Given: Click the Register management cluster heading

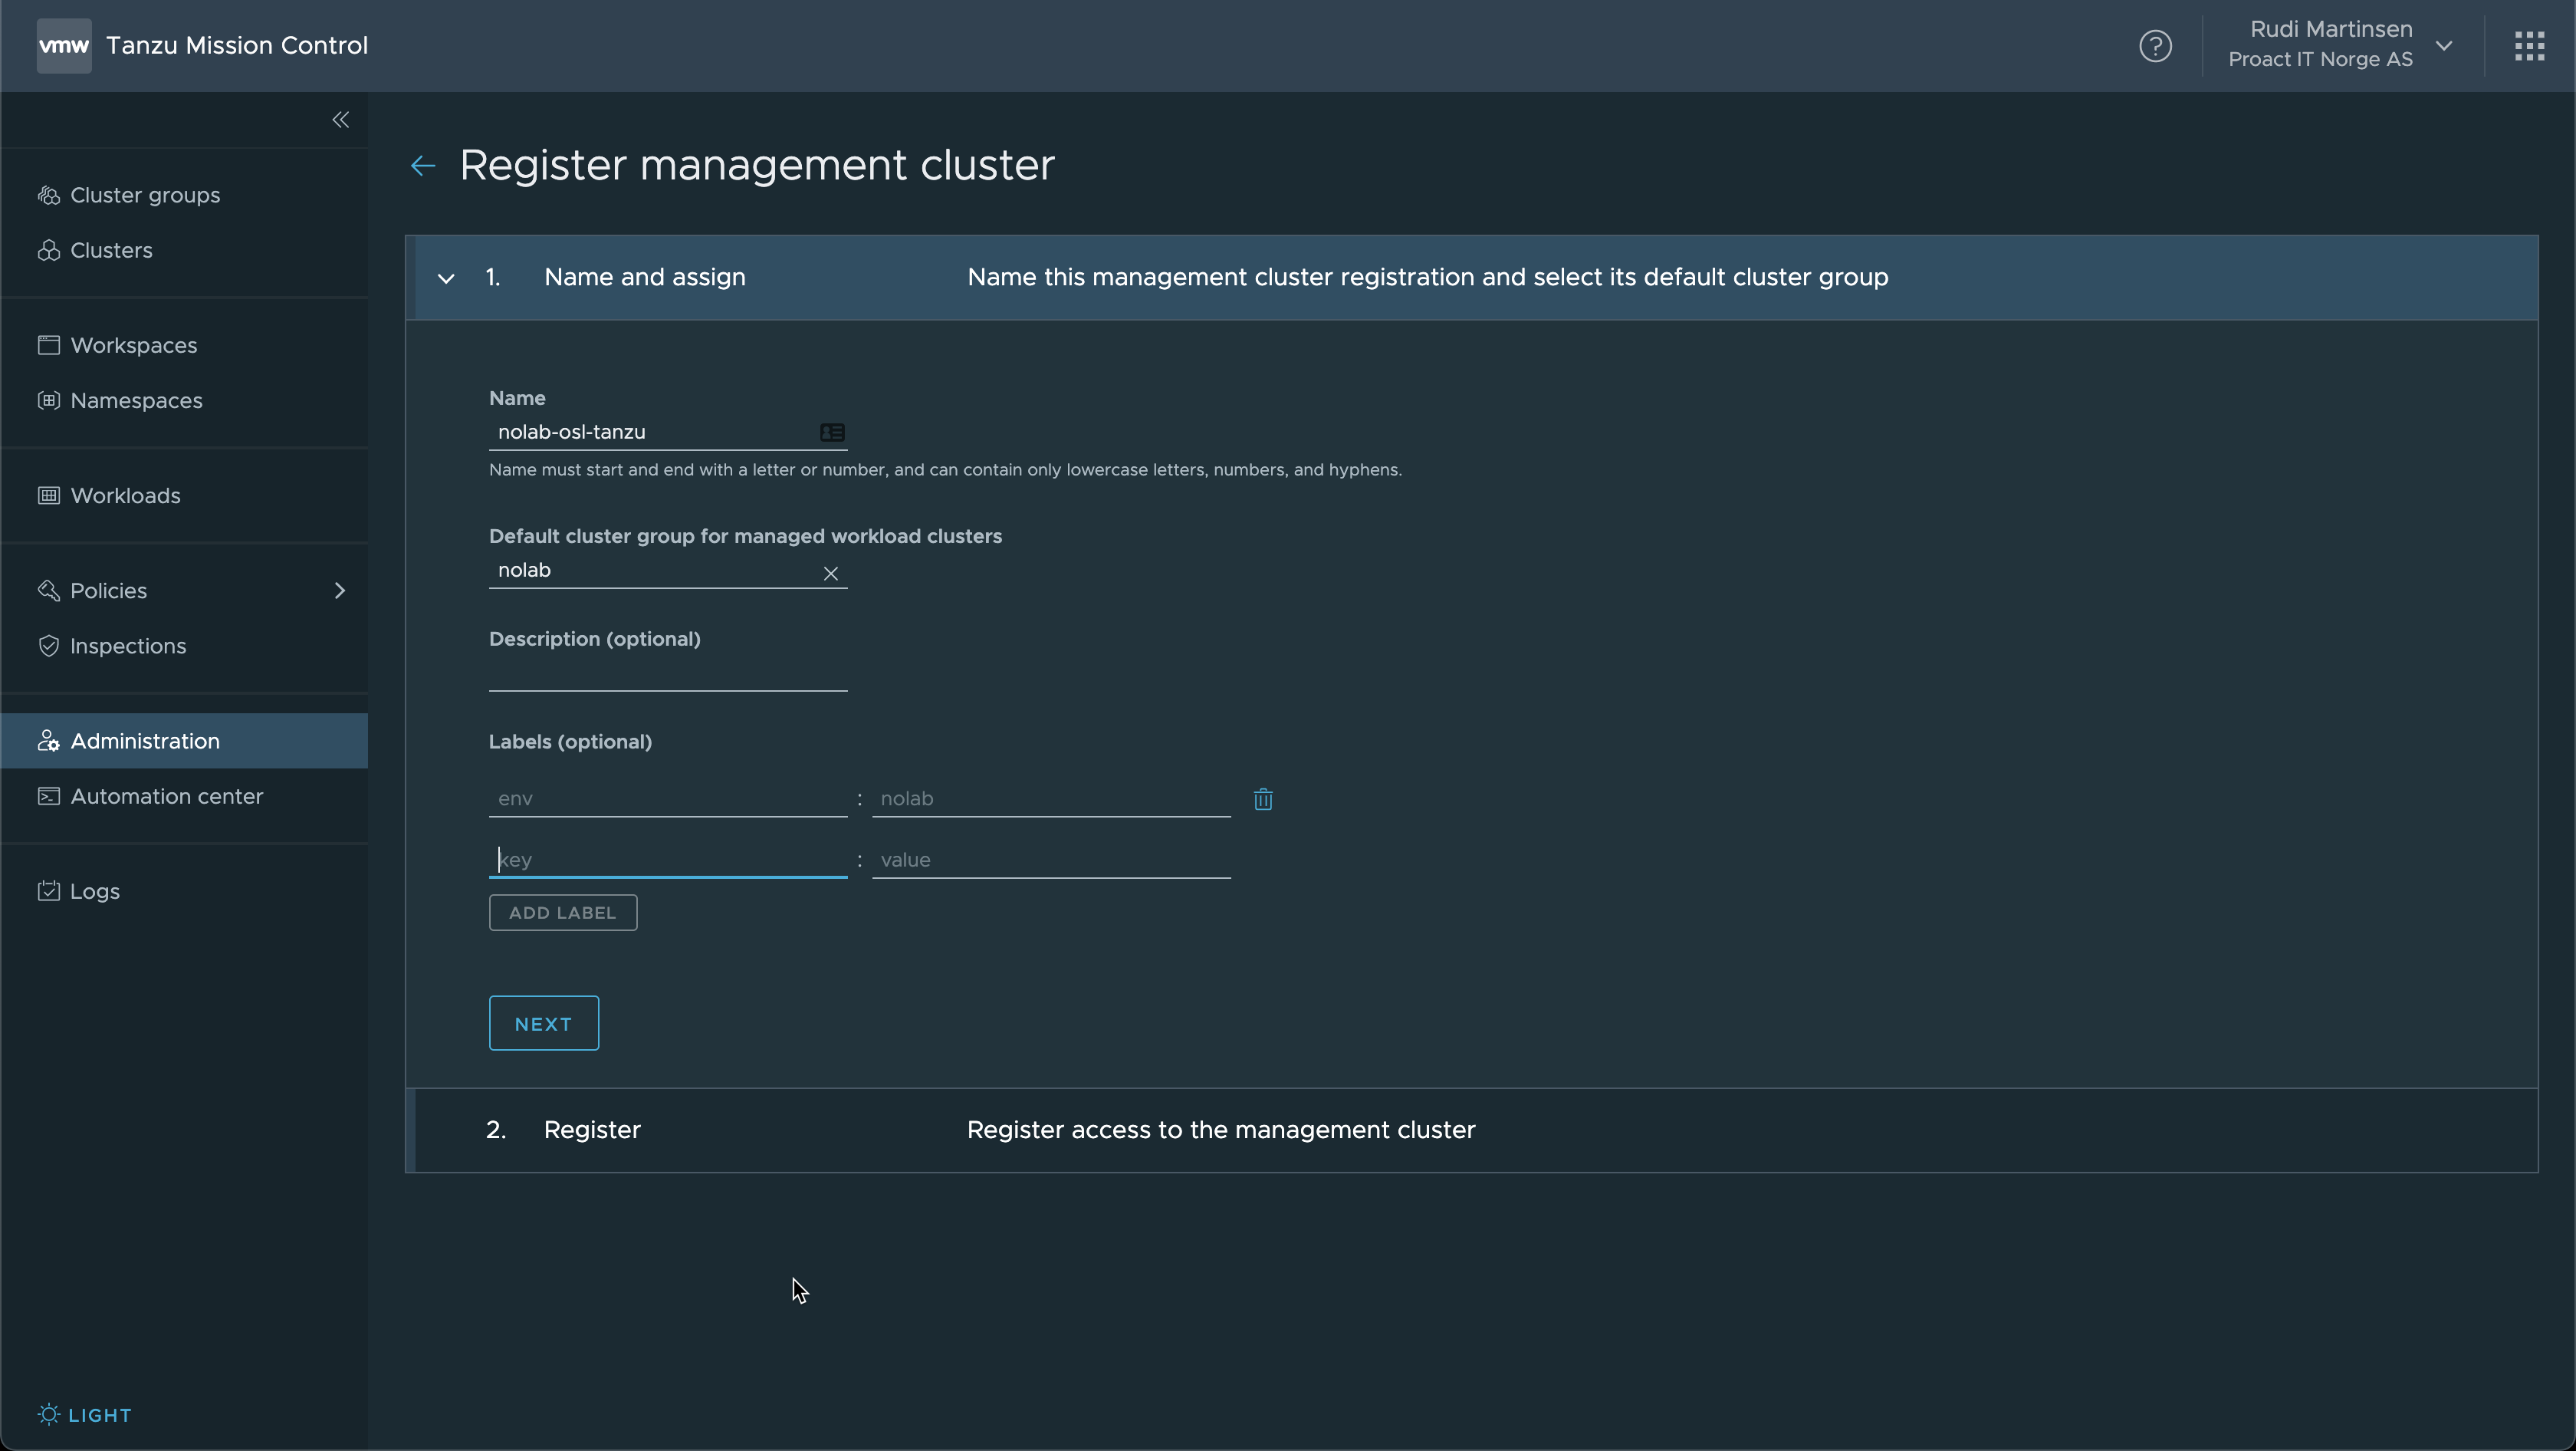Looking at the screenshot, I should pos(757,165).
